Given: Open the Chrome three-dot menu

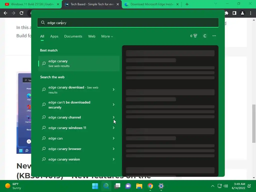Looking at the screenshot, I should (x=250, y=13).
